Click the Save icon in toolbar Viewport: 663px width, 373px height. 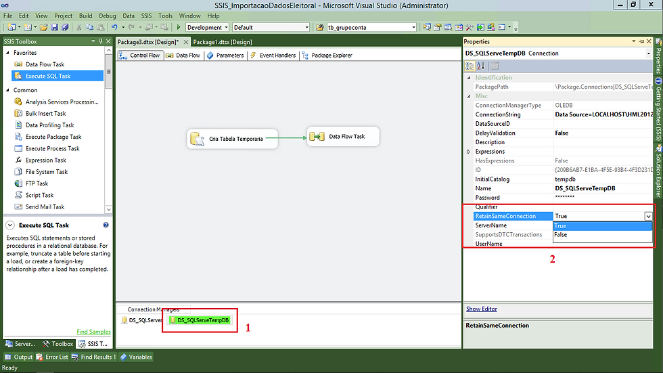(54, 27)
